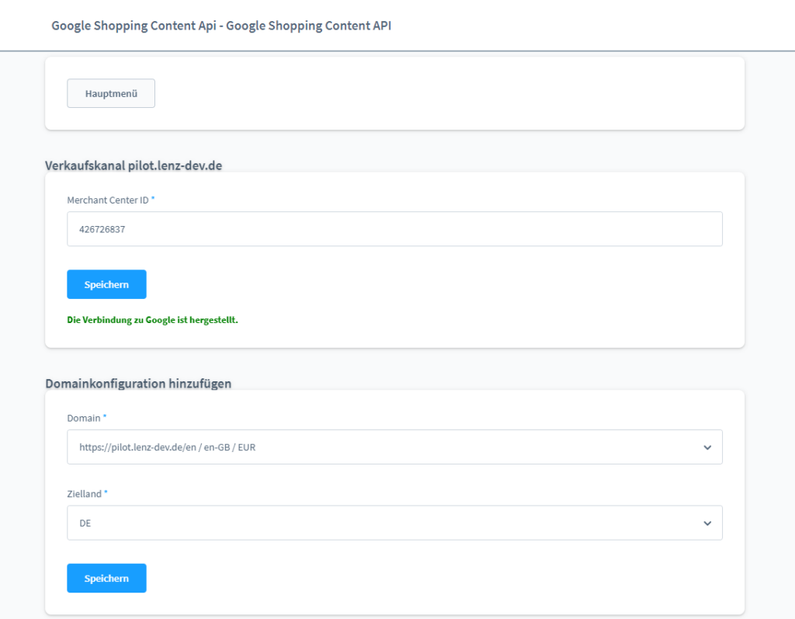Click the Domain field label
795x619 pixels.
[84, 418]
